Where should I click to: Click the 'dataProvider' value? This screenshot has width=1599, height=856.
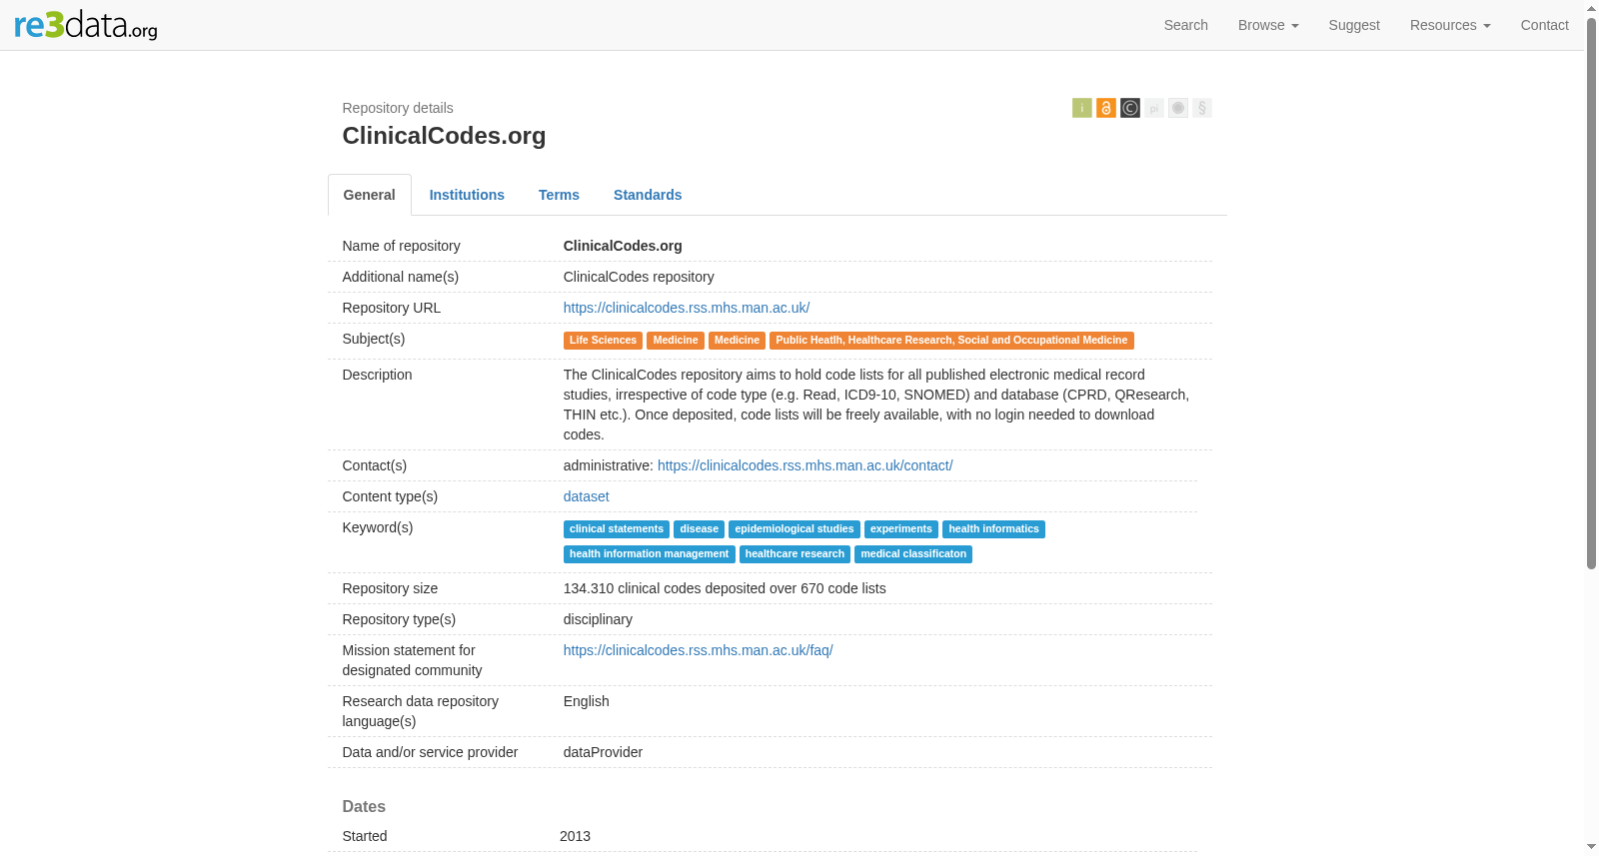[603, 752]
